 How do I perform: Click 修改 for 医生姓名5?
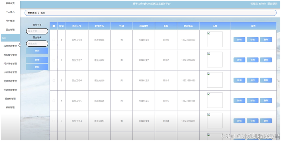coord(253,100)
